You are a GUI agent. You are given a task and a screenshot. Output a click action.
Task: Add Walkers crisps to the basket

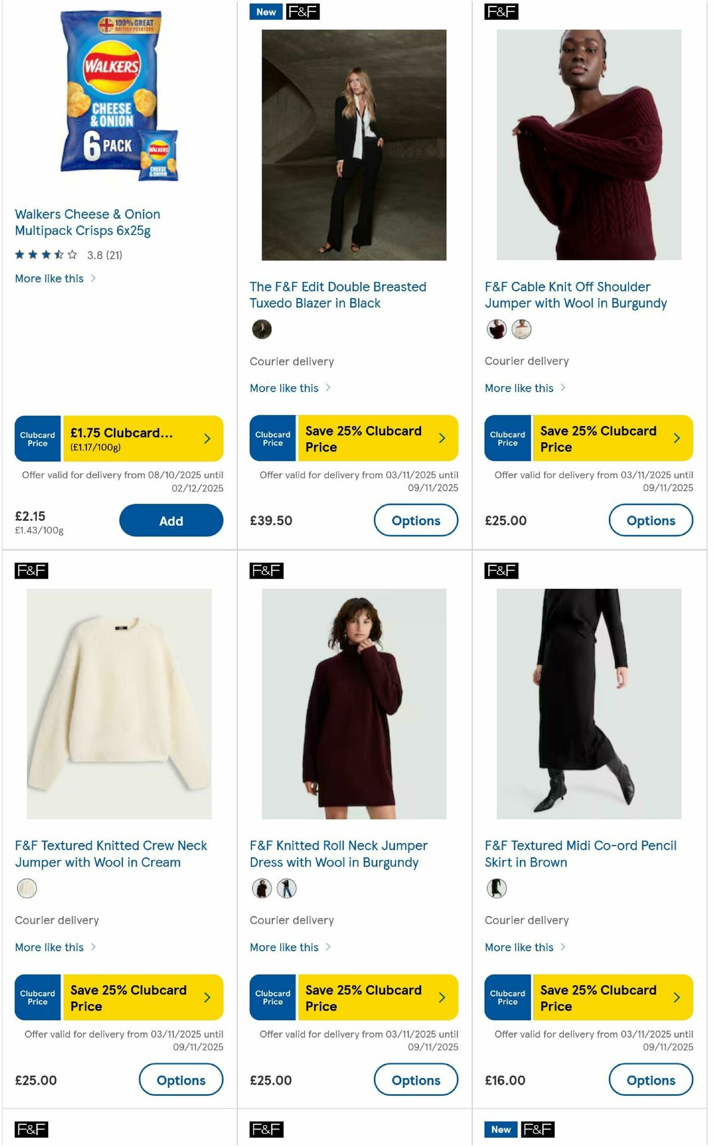(171, 520)
